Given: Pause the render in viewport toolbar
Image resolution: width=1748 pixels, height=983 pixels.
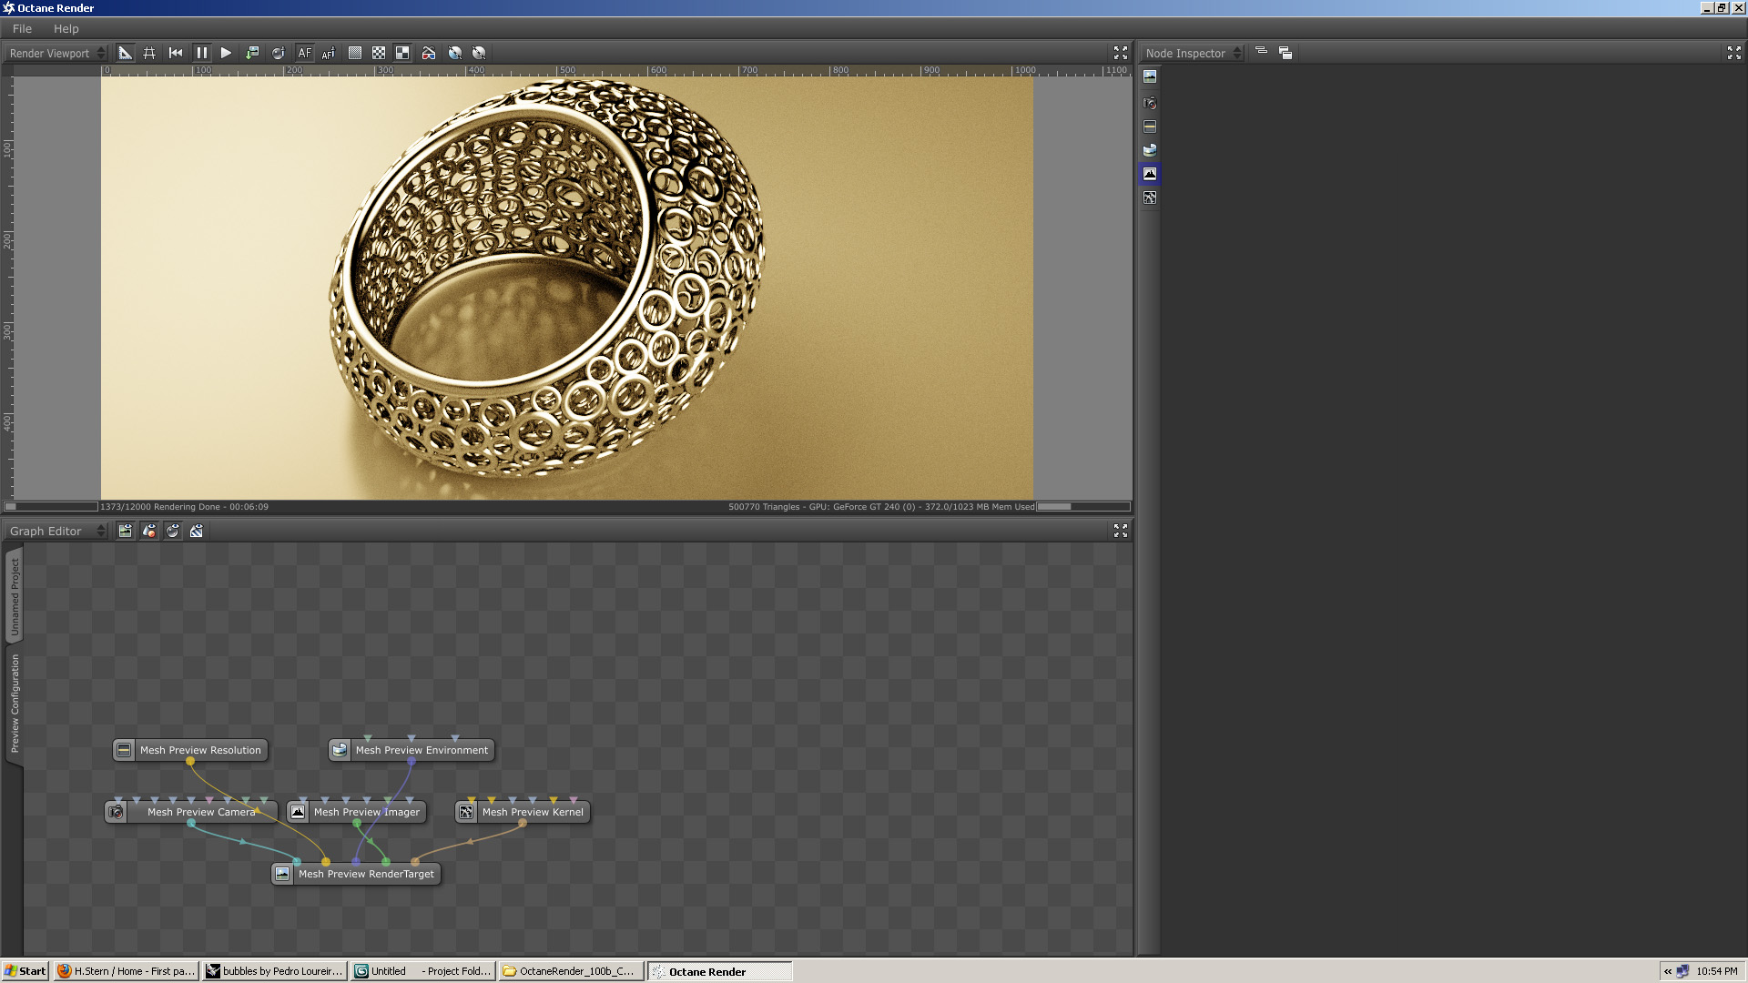Looking at the screenshot, I should pos(201,53).
